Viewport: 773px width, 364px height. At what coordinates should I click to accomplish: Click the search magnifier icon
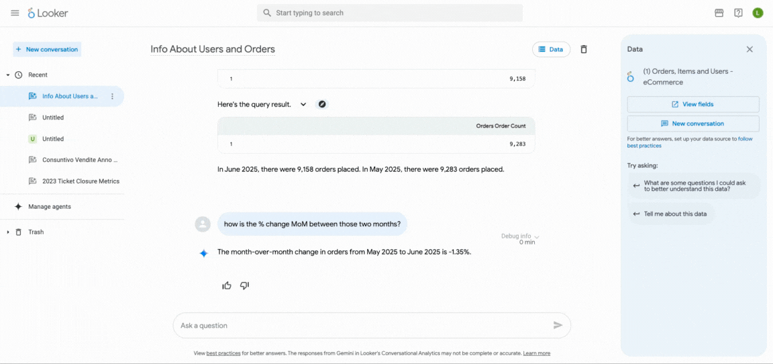pos(266,13)
